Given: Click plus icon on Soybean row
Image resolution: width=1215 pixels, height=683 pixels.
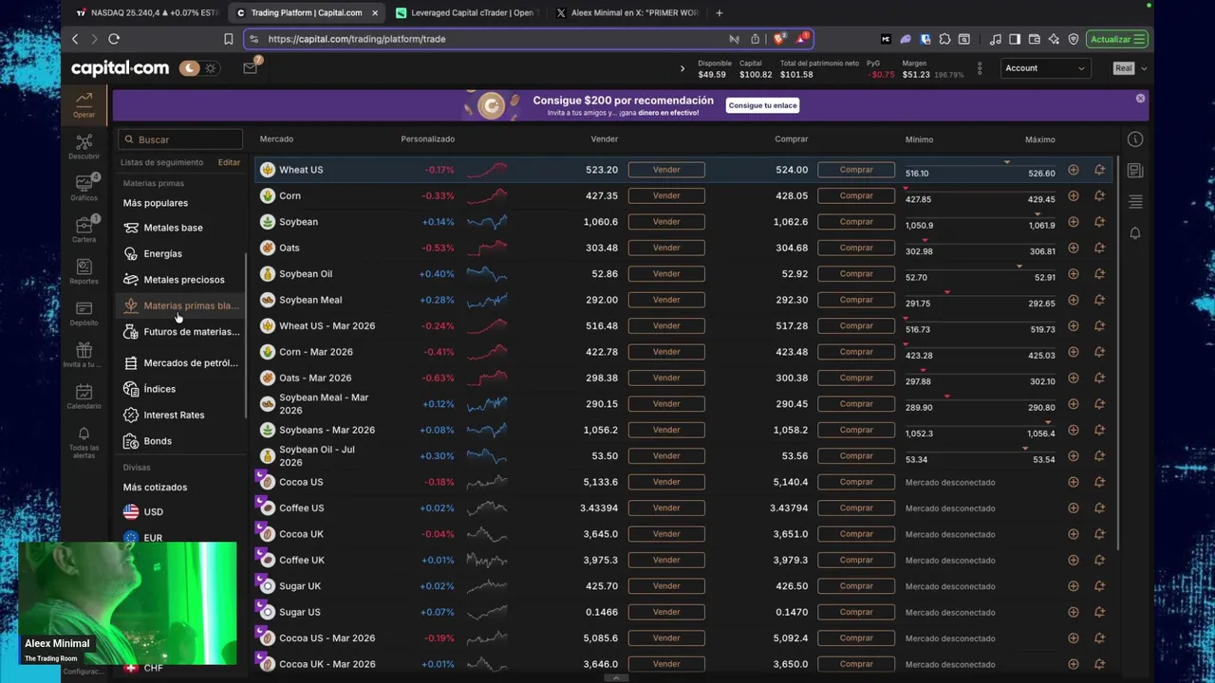Looking at the screenshot, I should tap(1073, 222).
